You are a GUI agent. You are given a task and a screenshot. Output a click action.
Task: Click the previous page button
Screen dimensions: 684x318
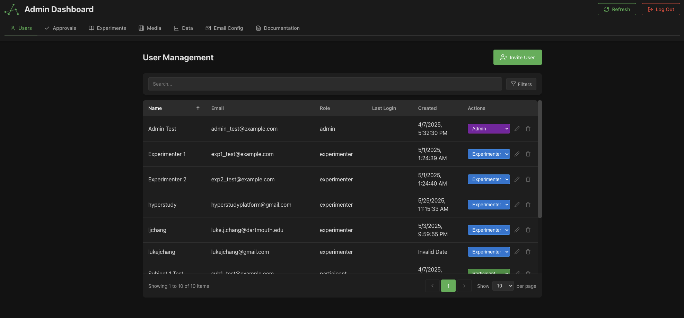[x=432, y=286]
